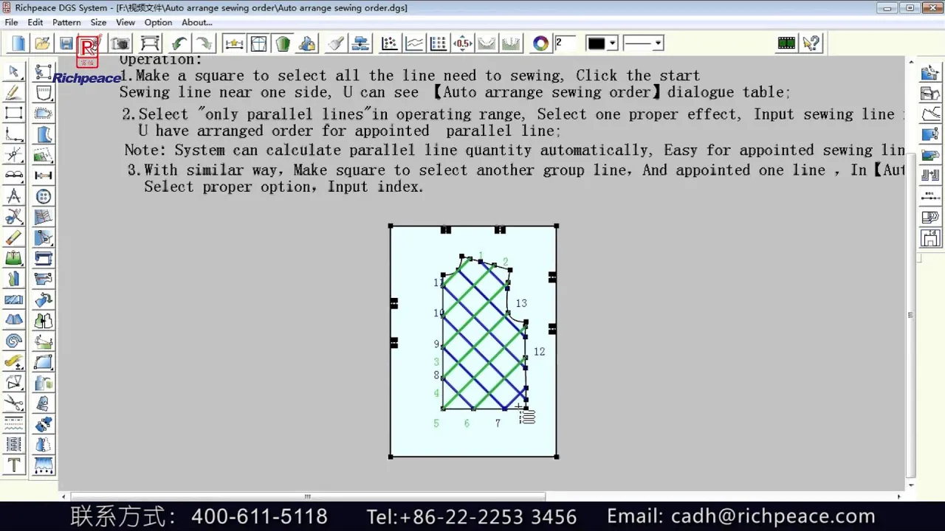The width and height of the screenshot is (945, 531).
Task: Open the Size menu
Action: [98, 22]
